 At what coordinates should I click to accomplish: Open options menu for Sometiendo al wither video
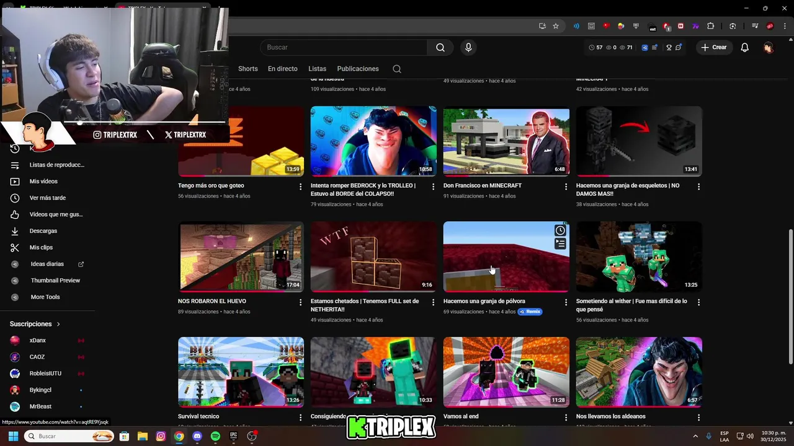[698, 302]
